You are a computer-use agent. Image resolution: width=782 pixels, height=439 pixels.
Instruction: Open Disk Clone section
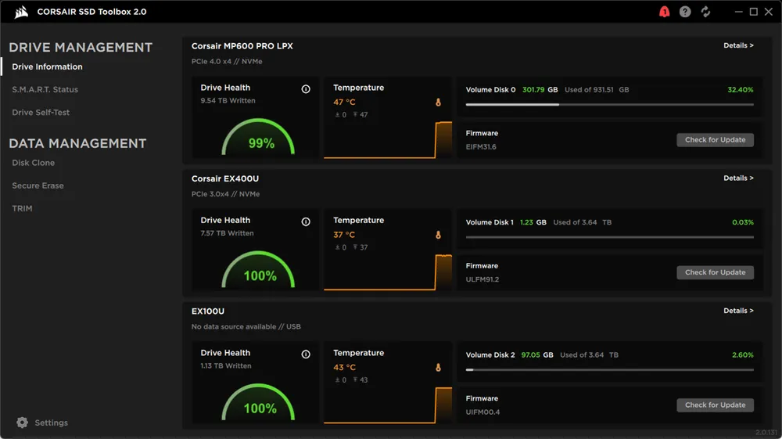[x=34, y=163]
